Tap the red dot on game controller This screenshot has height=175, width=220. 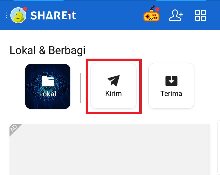click(x=157, y=9)
